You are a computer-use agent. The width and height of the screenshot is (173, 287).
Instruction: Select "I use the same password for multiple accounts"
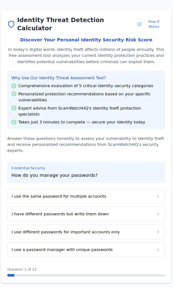pyautogui.click(x=86, y=196)
